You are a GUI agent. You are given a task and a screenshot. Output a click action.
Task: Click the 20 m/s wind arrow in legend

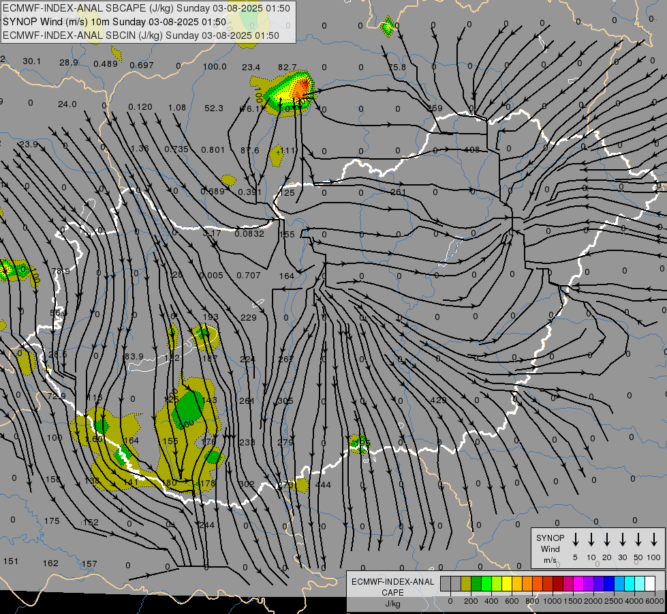coord(606,540)
